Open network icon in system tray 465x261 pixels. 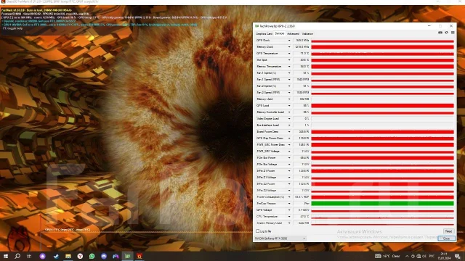(x=418, y=256)
